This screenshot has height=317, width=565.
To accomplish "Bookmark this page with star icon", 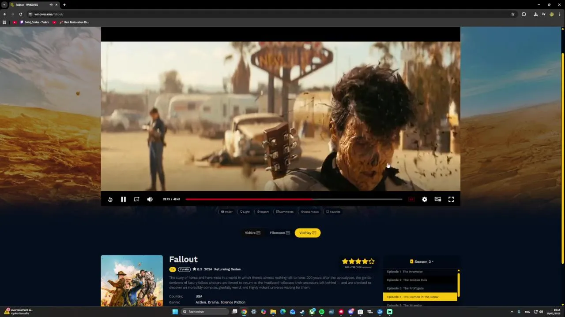I will point(512,14).
